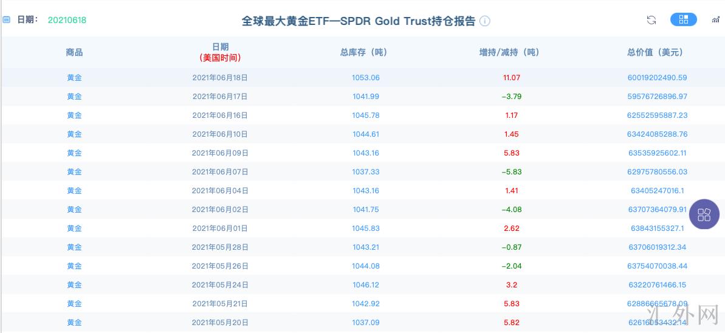This screenshot has height=333, width=725.
Task: Select change value 1.45
Action: [511, 134]
